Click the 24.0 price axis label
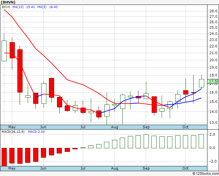 (x=213, y=34)
